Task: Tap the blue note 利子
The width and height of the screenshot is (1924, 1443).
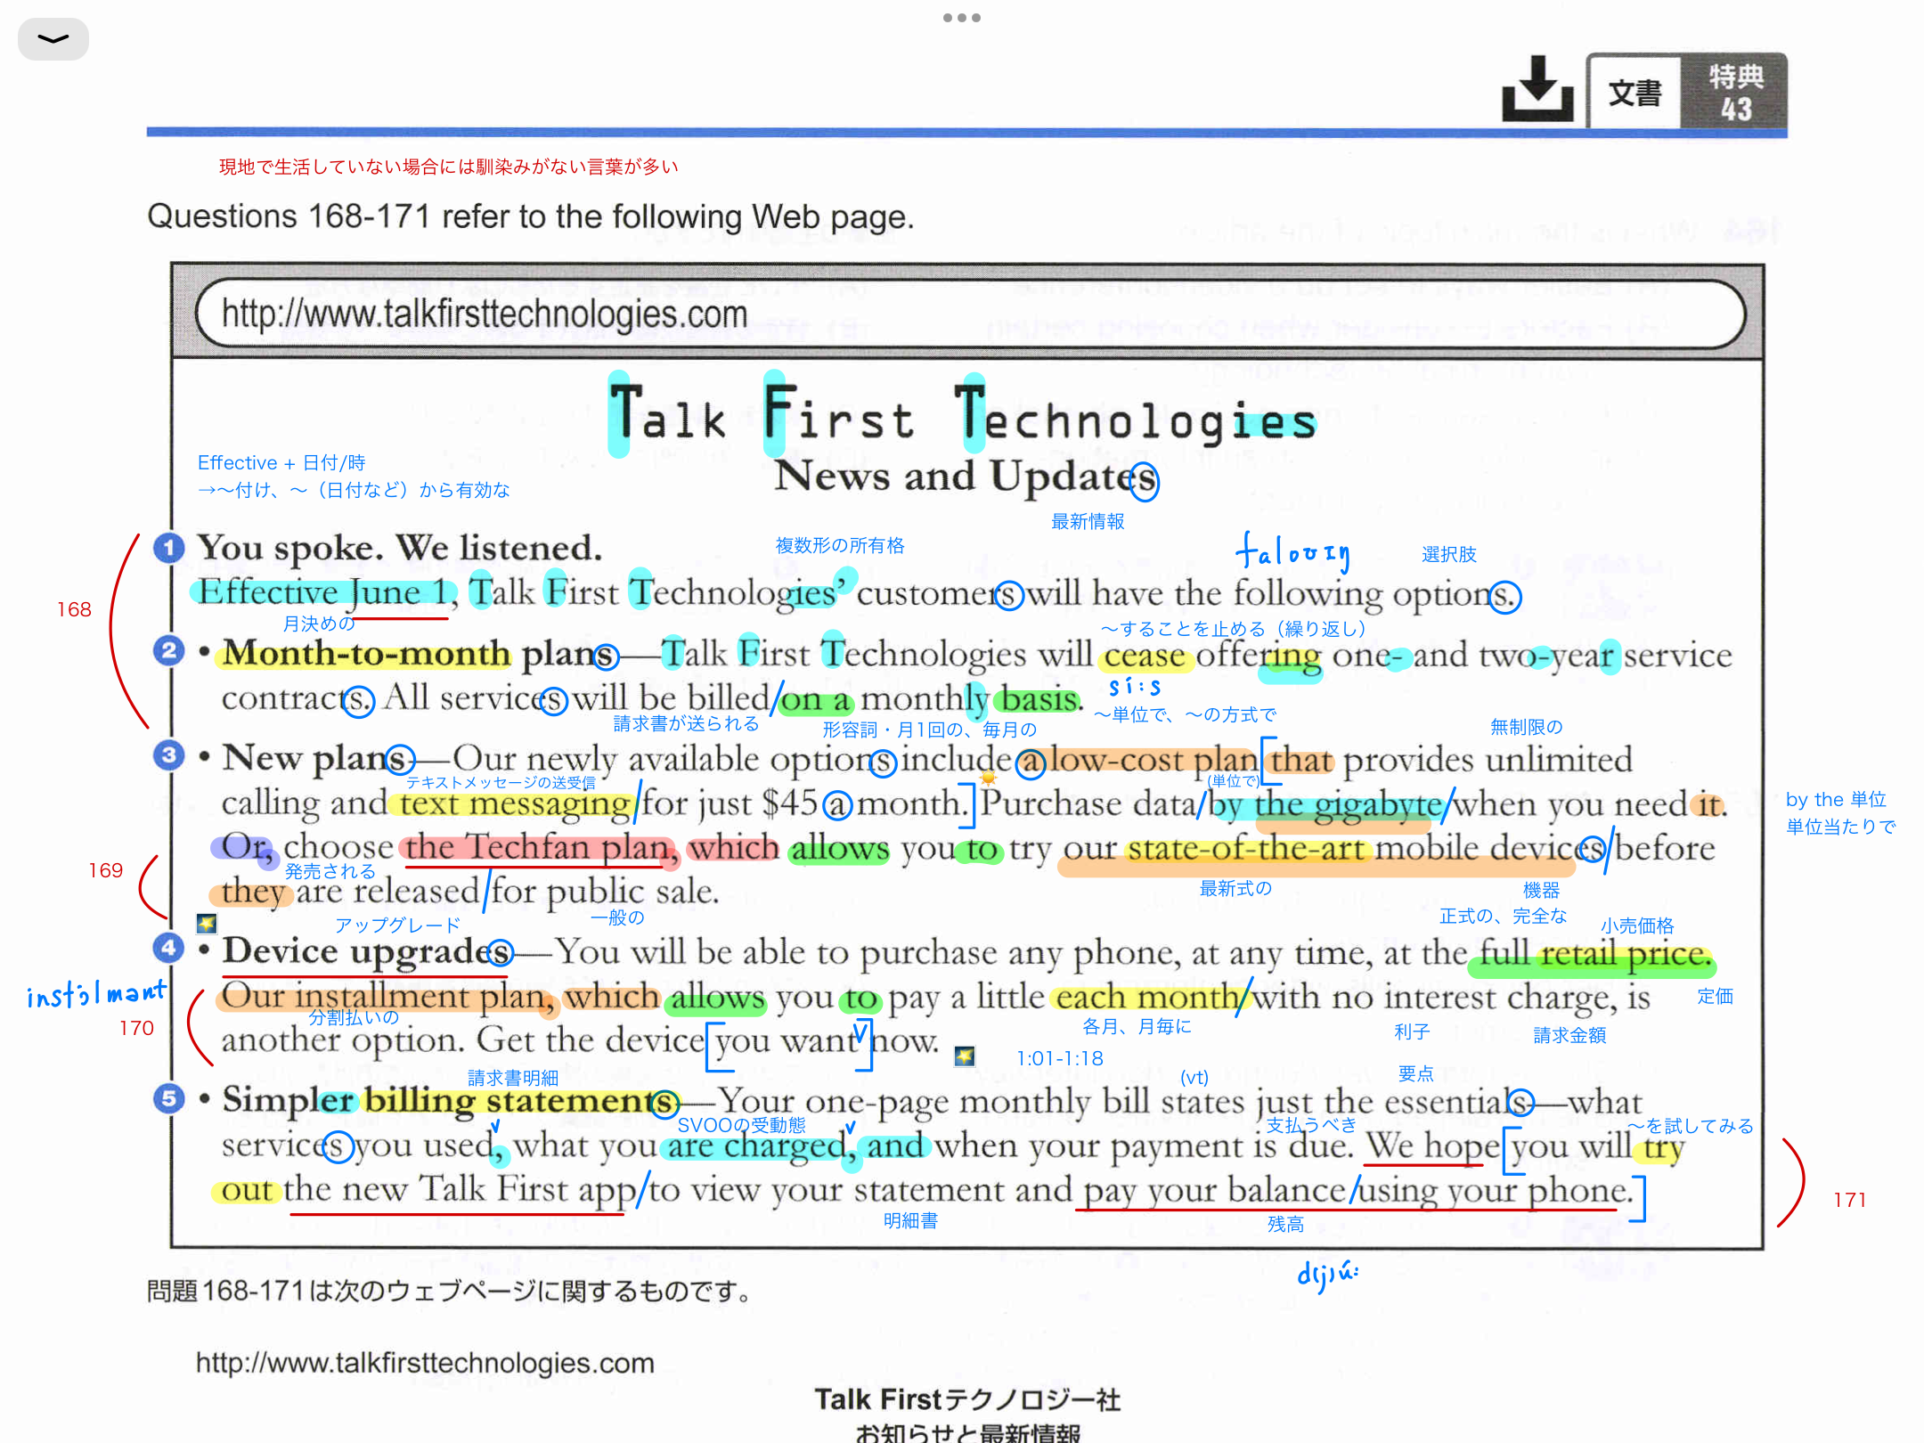Action: click(1412, 1031)
